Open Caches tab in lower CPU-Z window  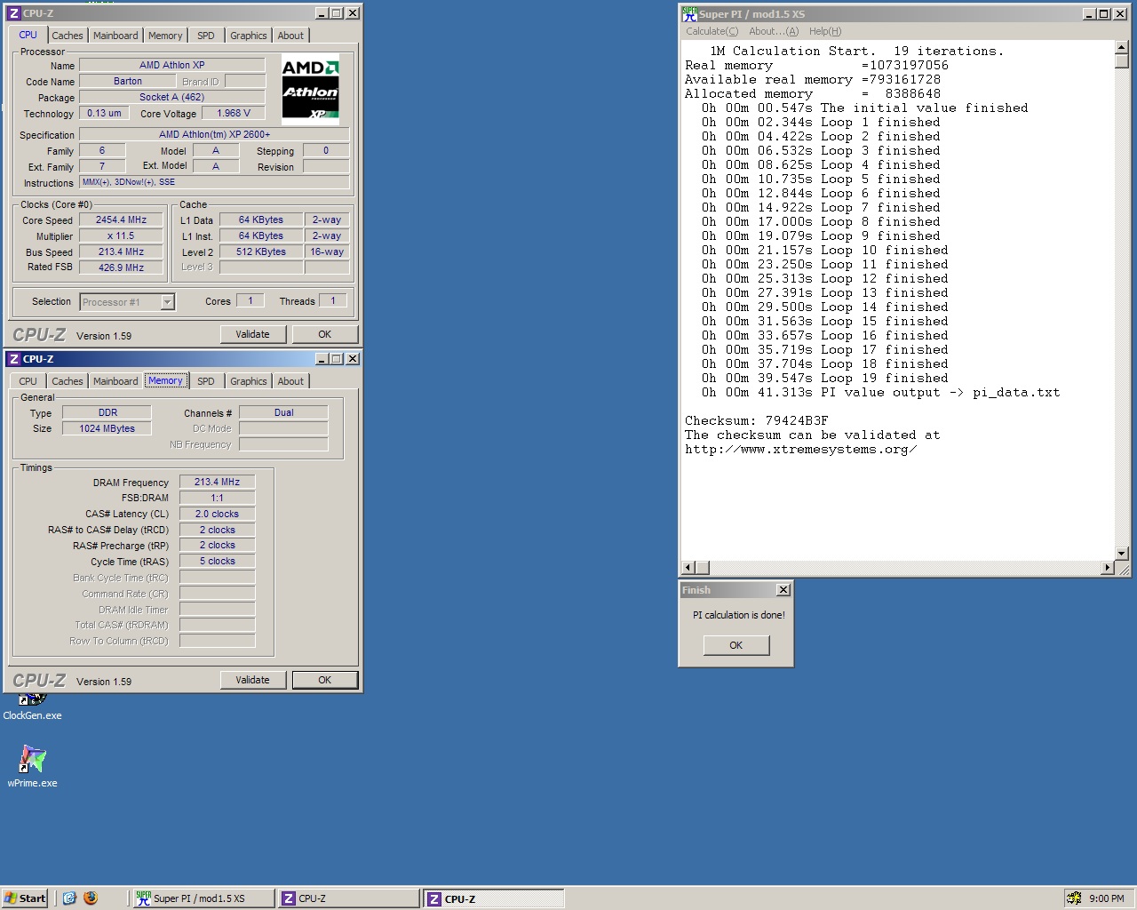67,381
